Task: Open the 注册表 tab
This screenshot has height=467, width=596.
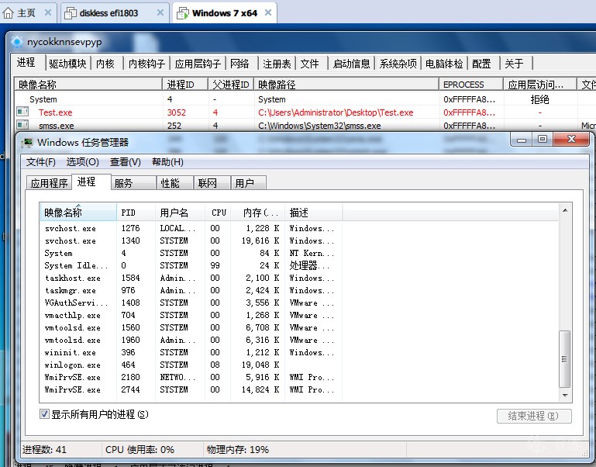Action: click(x=277, y=64)
